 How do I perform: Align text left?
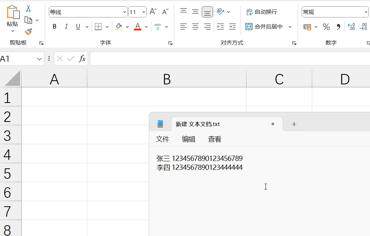184,26
